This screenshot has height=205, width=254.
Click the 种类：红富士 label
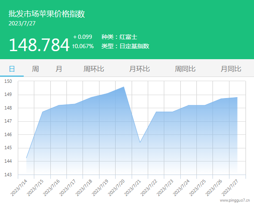[x=119, y=37]
